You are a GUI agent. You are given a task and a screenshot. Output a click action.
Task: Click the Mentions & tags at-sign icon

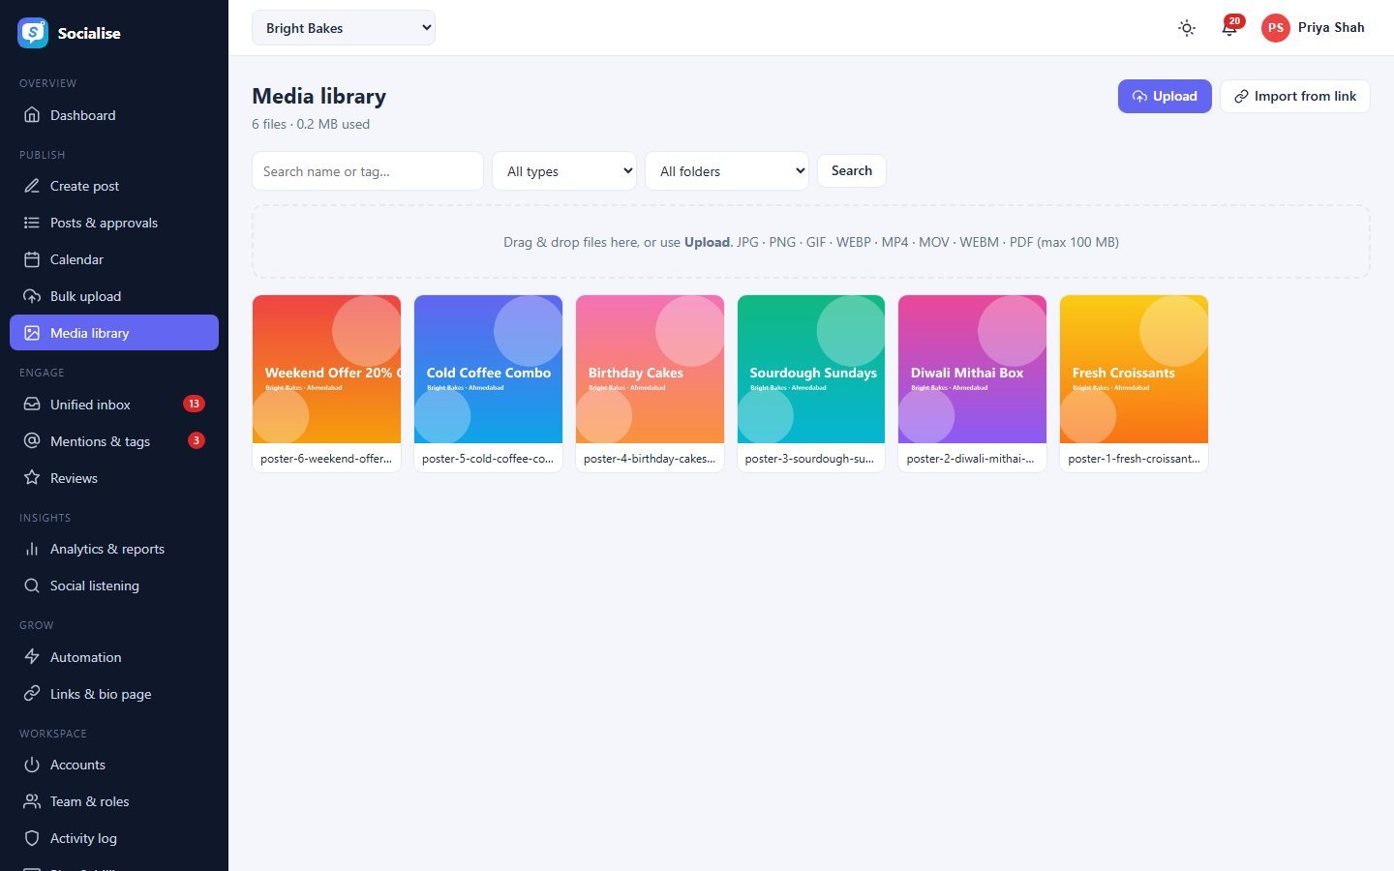pyautogui.click(x=32, y=441)
